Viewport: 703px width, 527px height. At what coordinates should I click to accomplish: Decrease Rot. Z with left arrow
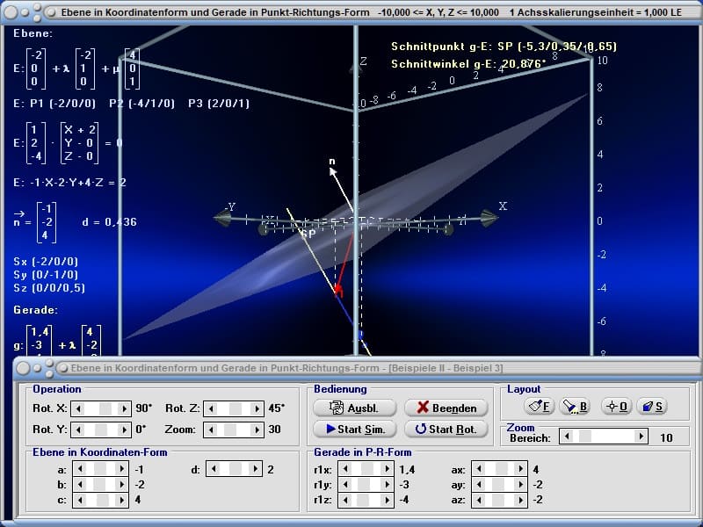[211, 408]
